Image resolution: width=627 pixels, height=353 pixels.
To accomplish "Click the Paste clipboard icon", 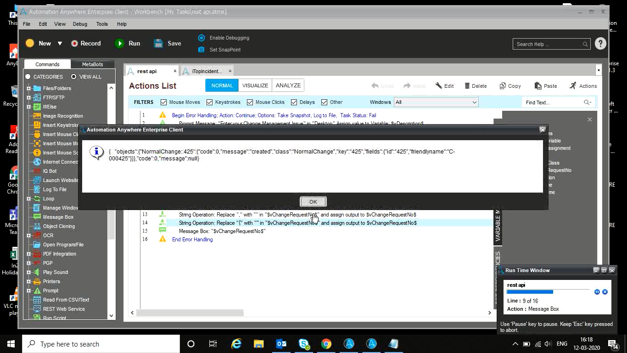I will click(538, 85).
